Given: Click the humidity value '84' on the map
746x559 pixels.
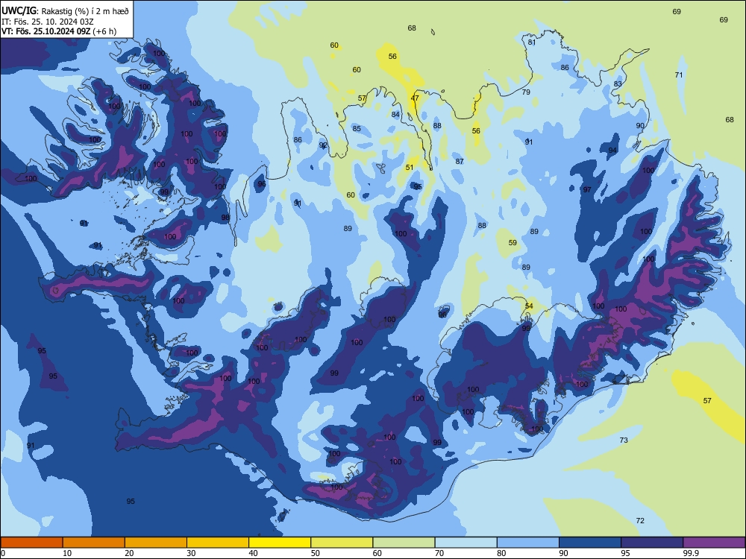Looking at the screenshot, I should tap(395, 115).
